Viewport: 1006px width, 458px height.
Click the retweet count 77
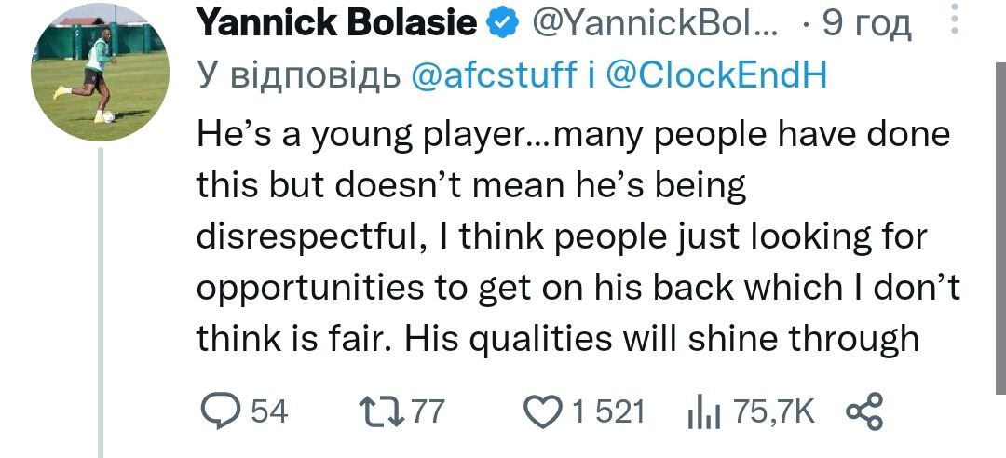coord(429,411)
